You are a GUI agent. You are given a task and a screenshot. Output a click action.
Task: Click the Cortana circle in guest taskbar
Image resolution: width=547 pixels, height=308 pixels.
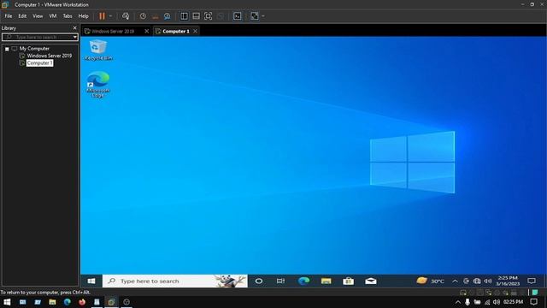pyautogui.click(x=259, y=281)
